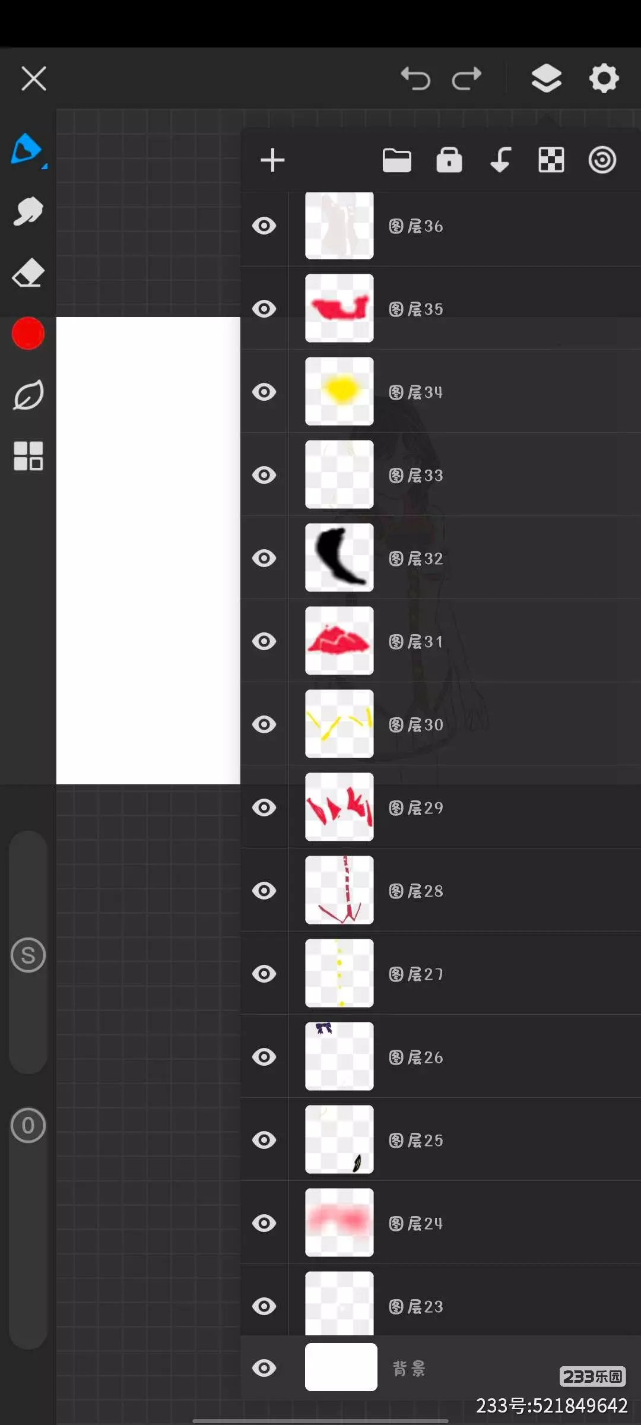This screenshot has height=1425, width=641.
Task: Lock the selected layer
Action: click(449, 160)
